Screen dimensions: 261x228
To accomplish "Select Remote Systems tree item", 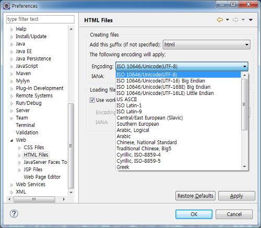I will click(x=34, y=95).
